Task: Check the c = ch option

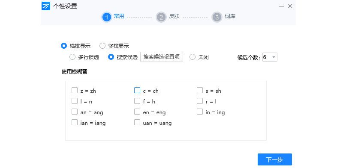Action: [137, 91]
